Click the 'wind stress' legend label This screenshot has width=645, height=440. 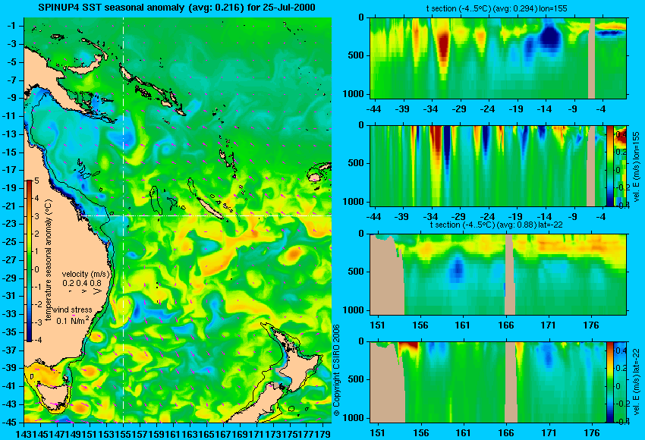tap(72, 310)
